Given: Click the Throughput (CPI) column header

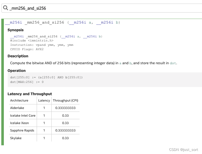Looking at the screenshot, I should pos(65,101).
